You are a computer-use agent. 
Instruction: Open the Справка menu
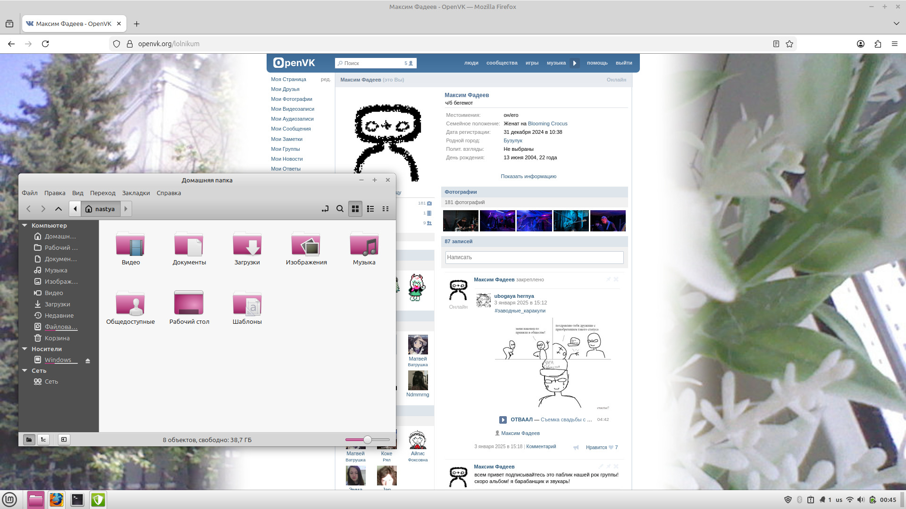(x=169, y=193)
